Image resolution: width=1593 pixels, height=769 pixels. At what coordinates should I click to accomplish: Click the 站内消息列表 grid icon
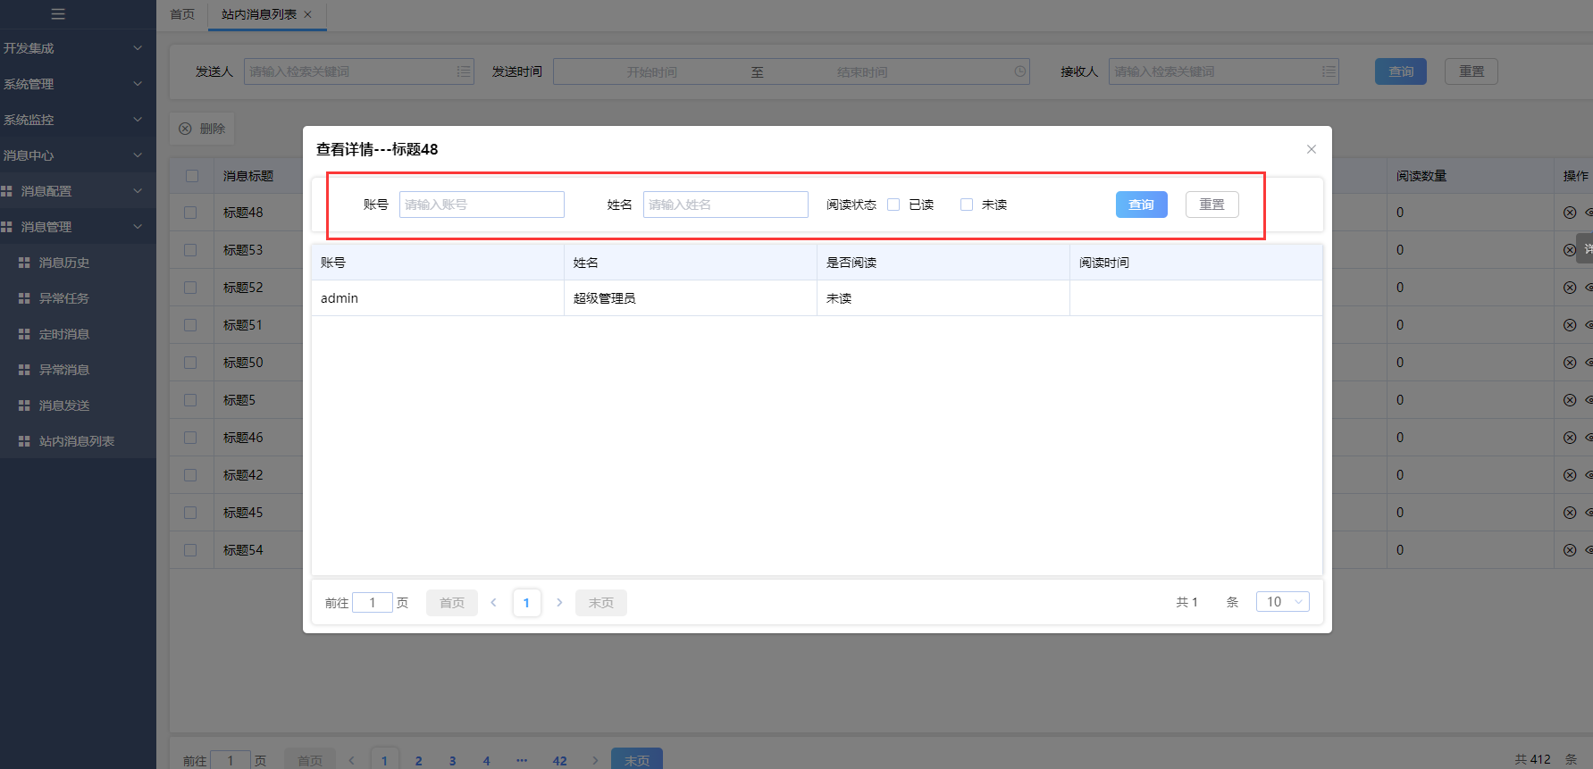(24, 441)
